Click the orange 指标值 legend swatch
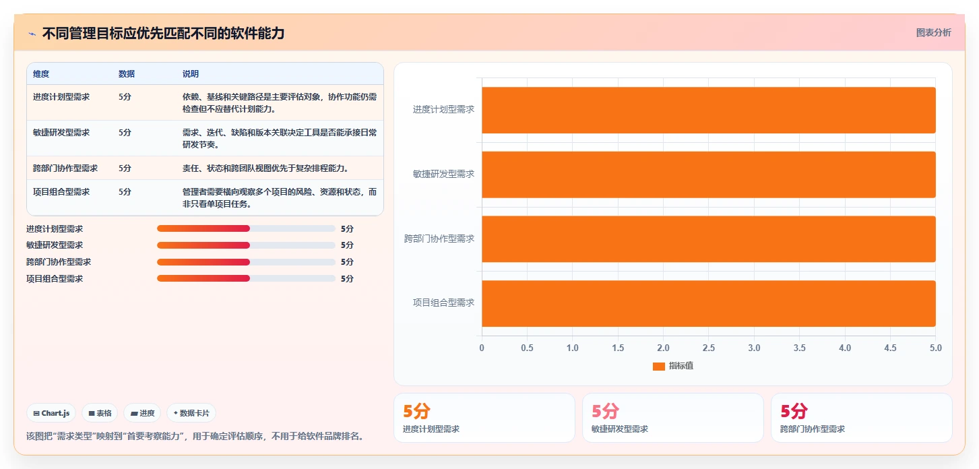Screen dimensions: 979x469 coord(659,366)
